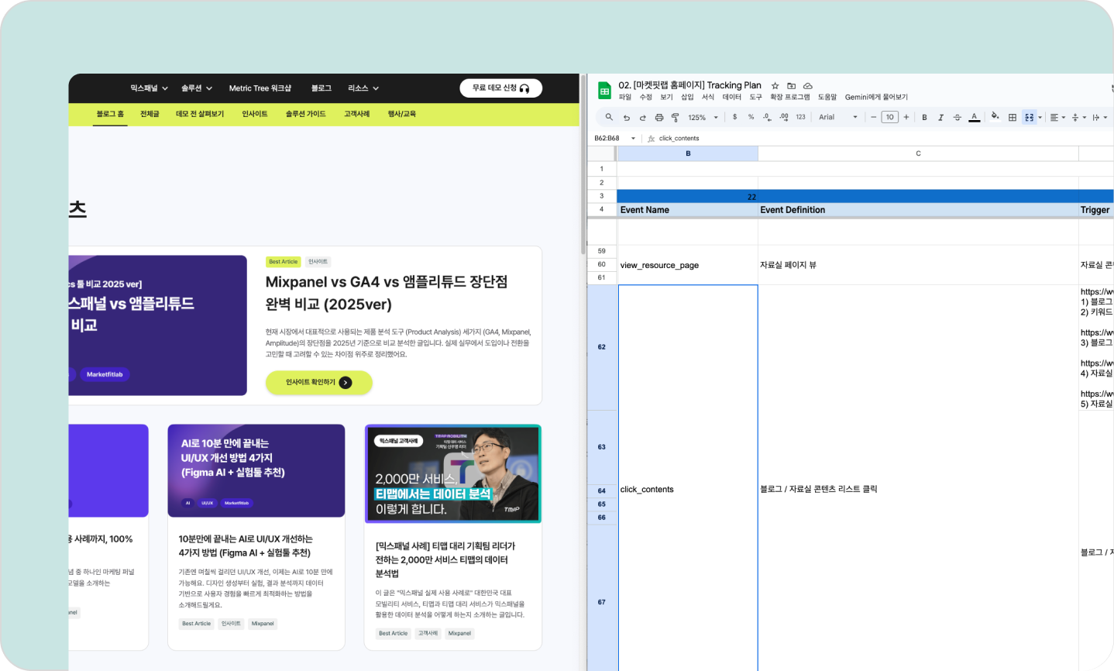Image resolution: width=1114 pixels, height=671 pixels.
Task: Select column B header
Action: pos(688,153)
